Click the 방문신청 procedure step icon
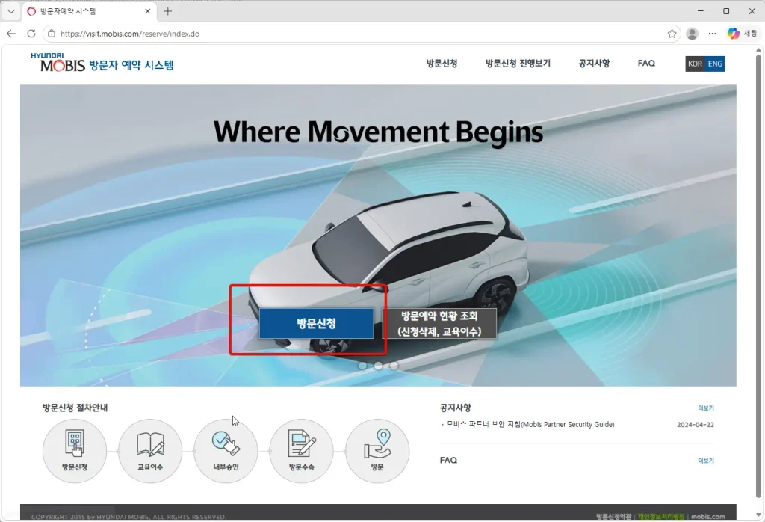Image resolution: width=765 pixels, height=522 pixels. pos(75,451)
